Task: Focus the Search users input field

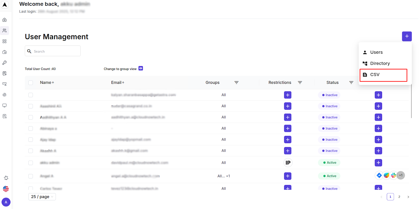Action: [53, 51]
